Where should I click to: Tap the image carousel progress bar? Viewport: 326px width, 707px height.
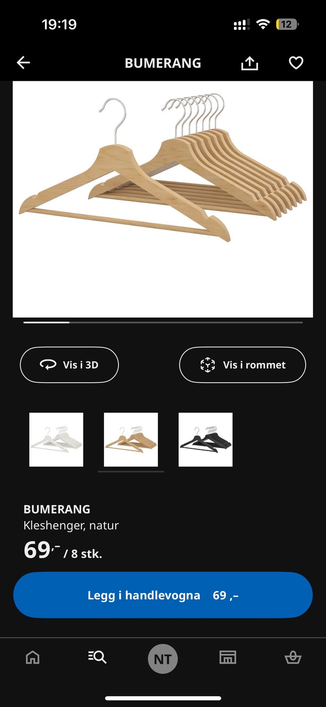tap(163, 322)
